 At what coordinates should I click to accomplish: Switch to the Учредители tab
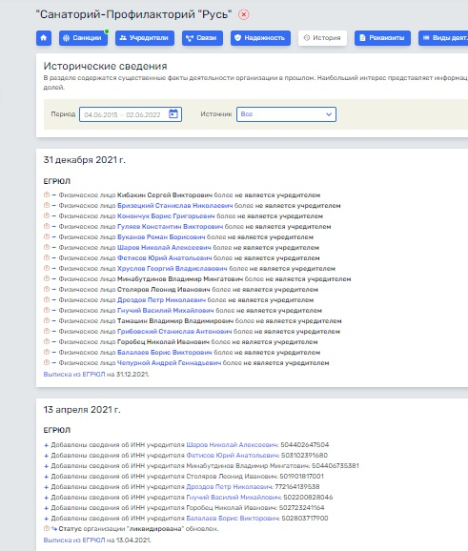coord(145,38)
